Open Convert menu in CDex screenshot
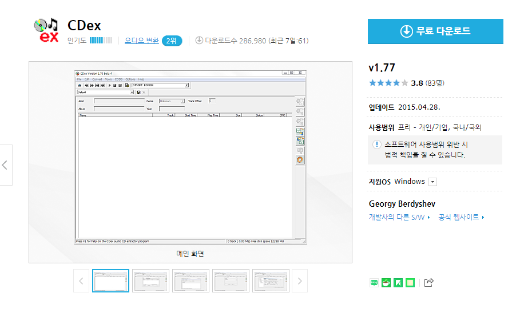The image size is (520, 321). (x=97, y=79)
